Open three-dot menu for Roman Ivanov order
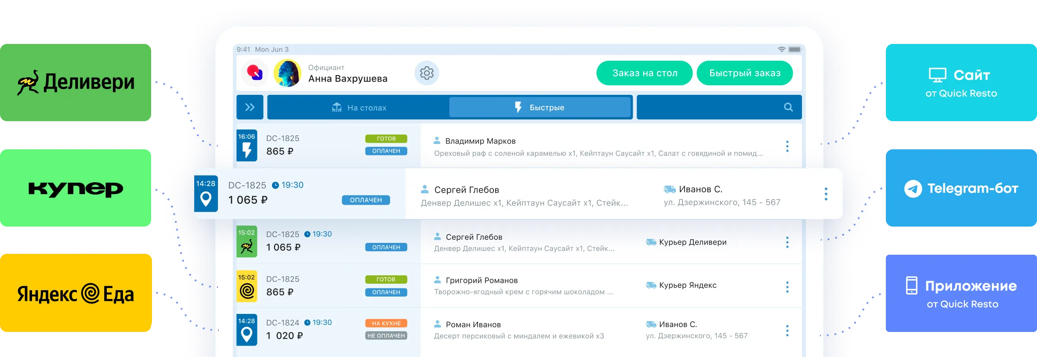 pyautogui.click(x=787, y=331)
